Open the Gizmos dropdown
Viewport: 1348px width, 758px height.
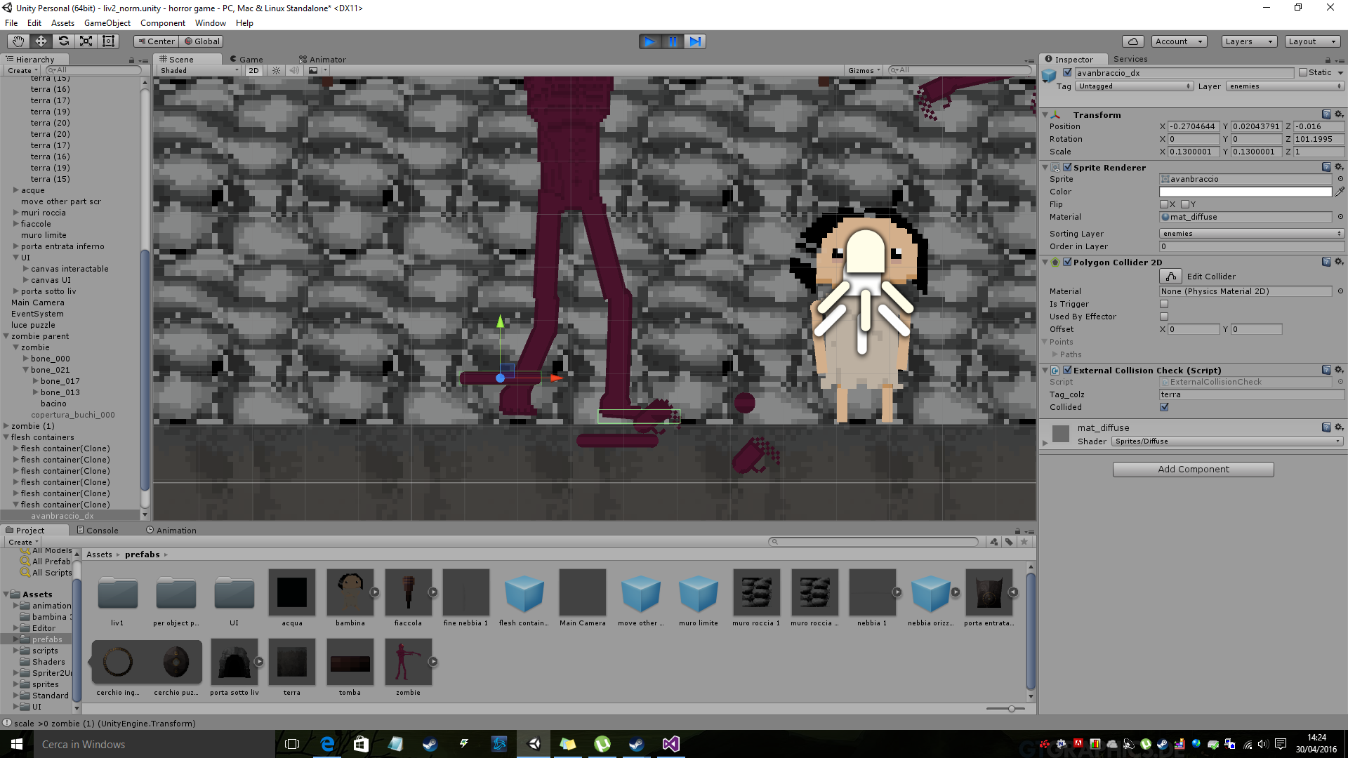(864, 70)
